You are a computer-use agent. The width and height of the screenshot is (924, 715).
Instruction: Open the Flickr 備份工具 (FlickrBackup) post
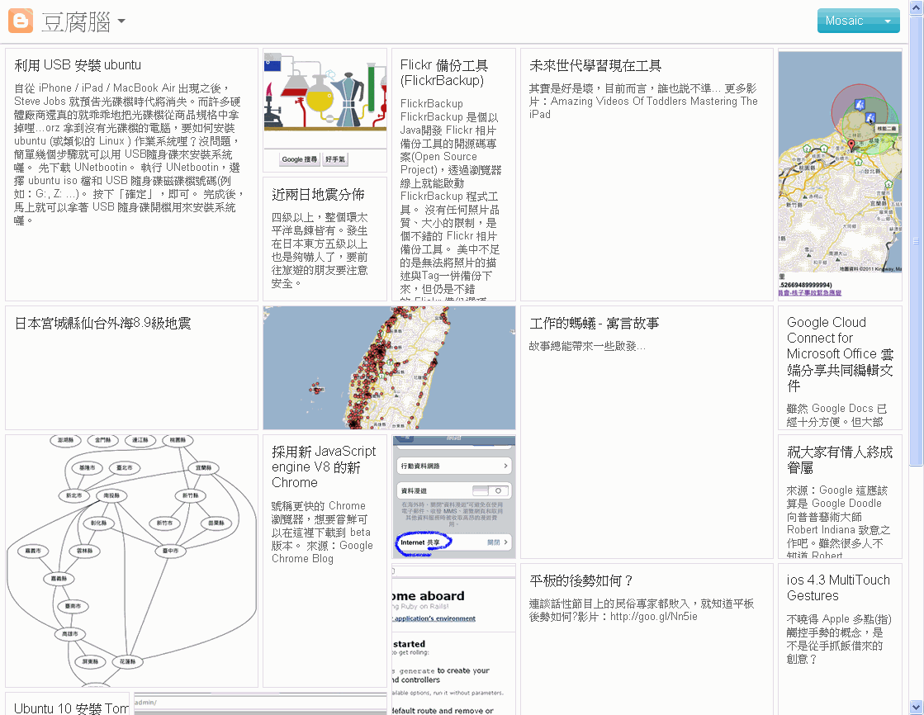pyautogui.click(x=453, y=174)
